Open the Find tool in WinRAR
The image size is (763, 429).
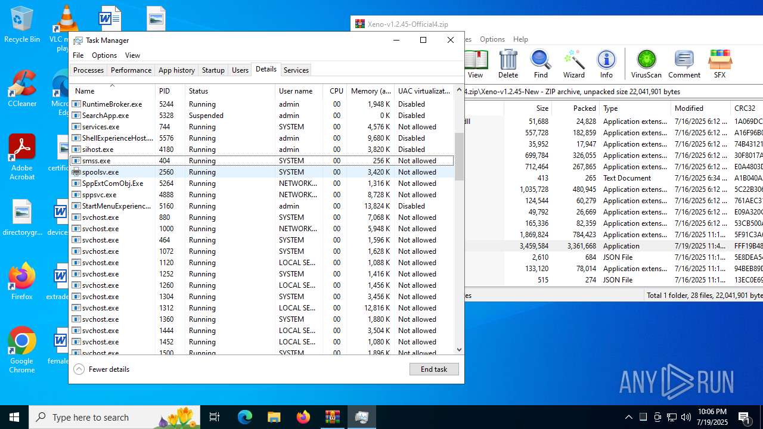point(541,63)
